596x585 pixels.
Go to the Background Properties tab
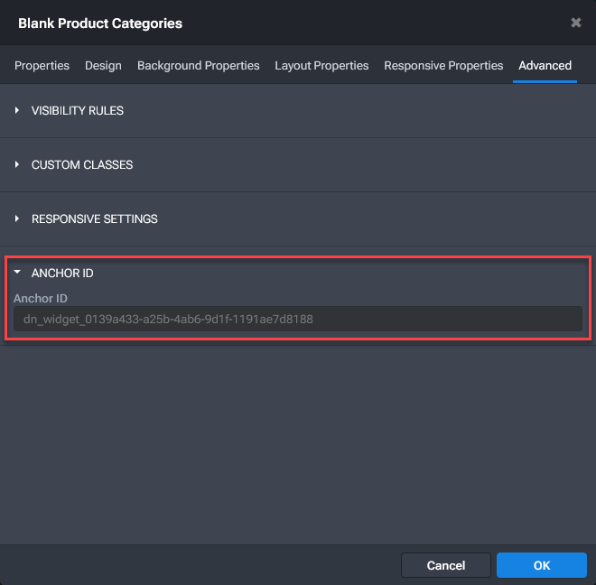tap(198, 66)
